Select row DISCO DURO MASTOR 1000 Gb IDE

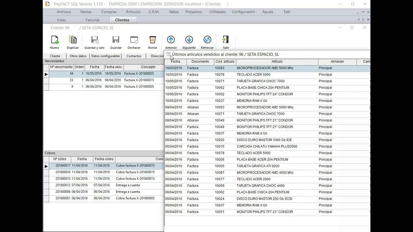click(x=267, y=140)
